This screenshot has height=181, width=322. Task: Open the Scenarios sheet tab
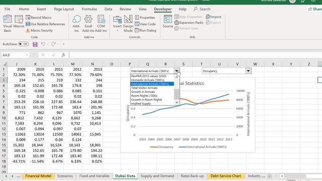tap(65, 176)
